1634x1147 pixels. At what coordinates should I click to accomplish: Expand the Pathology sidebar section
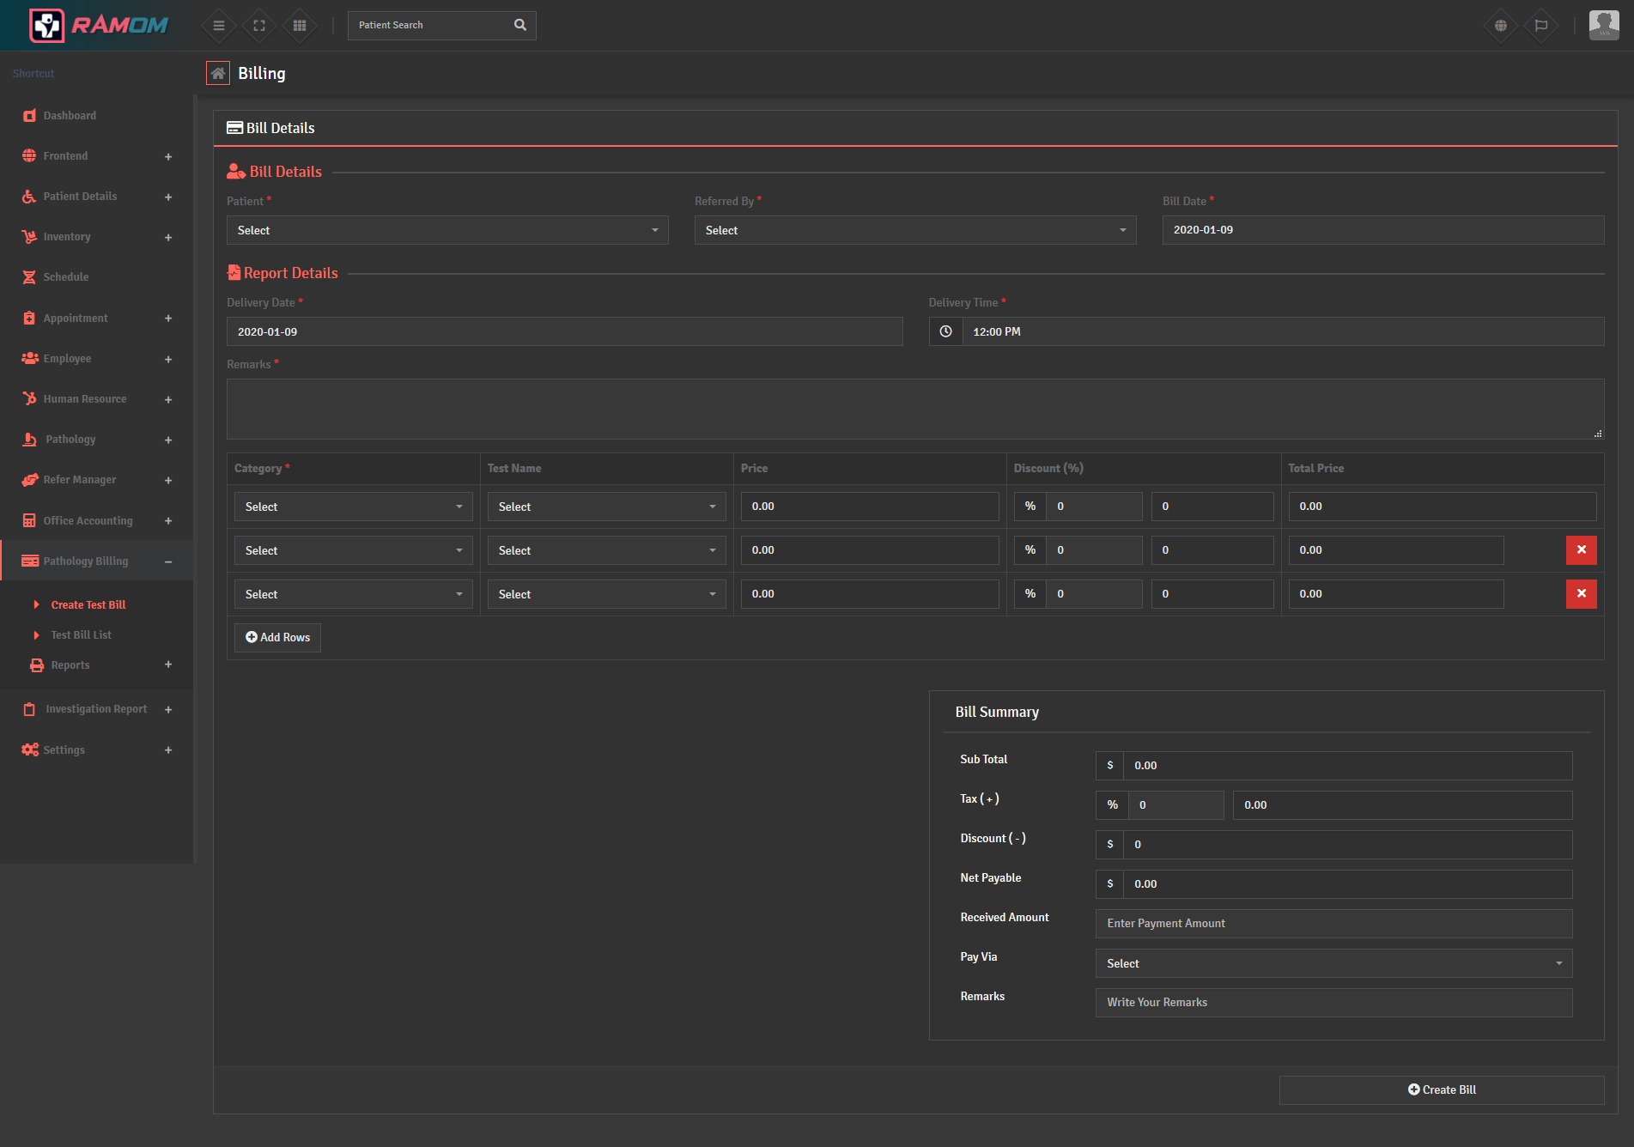[x=168, y=440]
